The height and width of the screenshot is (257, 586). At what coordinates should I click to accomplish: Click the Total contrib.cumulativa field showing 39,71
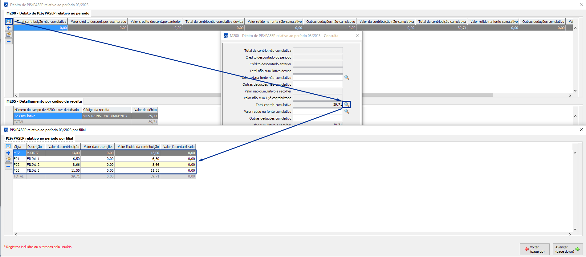tap(318, 105)
